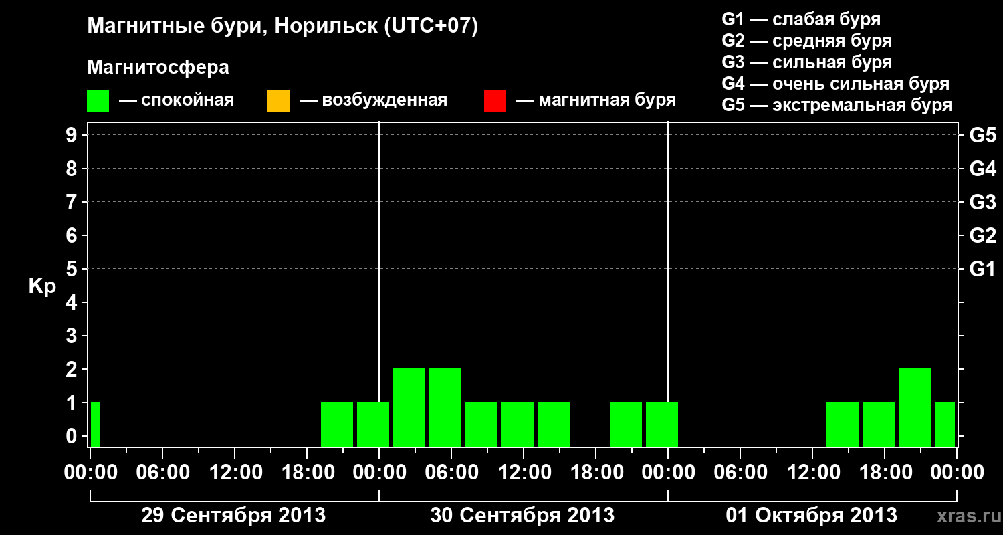The height and width of the screenshot is (535, 1003).
Task: Click the green 'спокойная' legend swatch
Action: (x=98, y=101)
